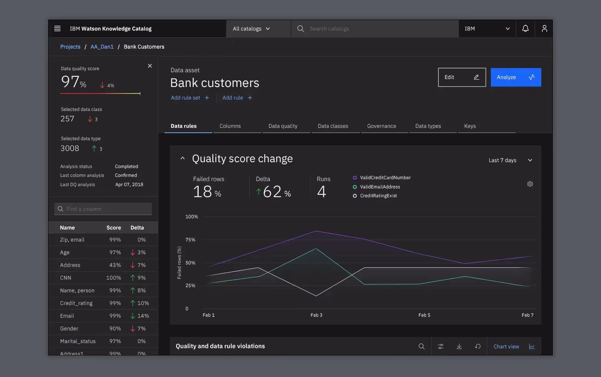The image size is (601, 377).
Task: Open the hamburger navigation menu
Action: [57, 28]
